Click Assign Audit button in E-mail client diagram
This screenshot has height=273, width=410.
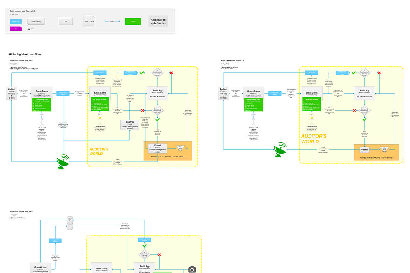coord(275,93)
